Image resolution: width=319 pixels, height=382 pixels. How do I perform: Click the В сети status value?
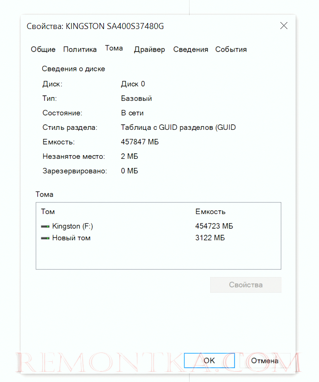pos(132,113)
